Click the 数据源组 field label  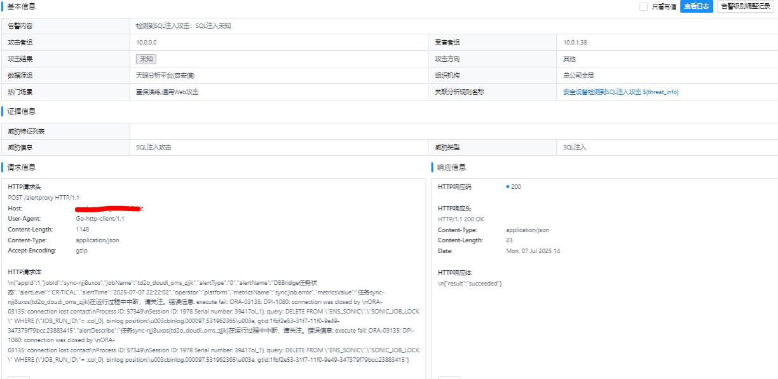coord(20,76)
